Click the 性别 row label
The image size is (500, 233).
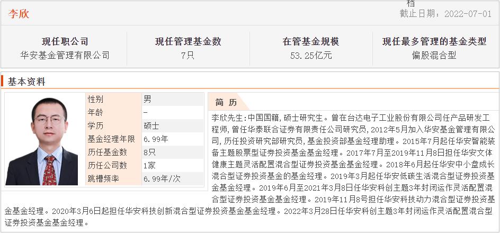click(95, 100)
